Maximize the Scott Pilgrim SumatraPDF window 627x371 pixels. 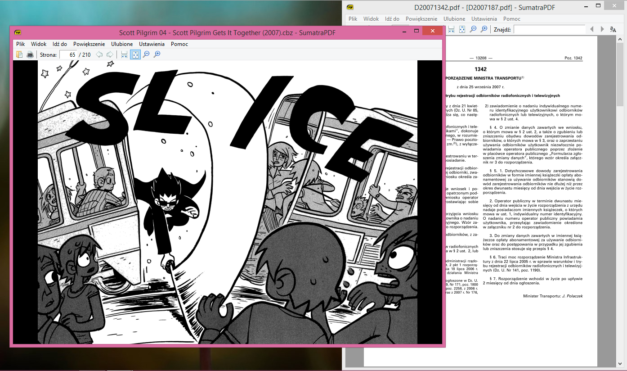[x=417, y=31]
